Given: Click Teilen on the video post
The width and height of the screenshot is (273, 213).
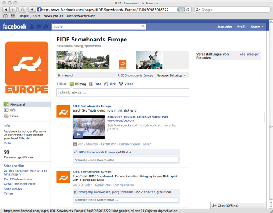Looking at the screenshot, I should [147, 144].
